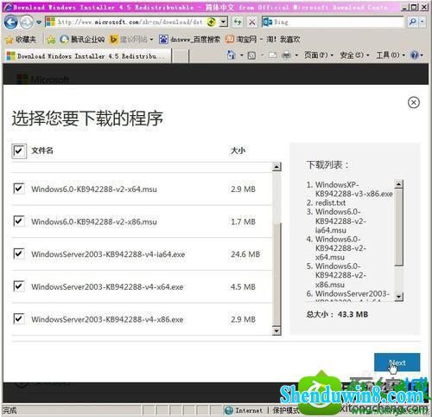
Task: Click the blue Next button
Action: point(397,362)
